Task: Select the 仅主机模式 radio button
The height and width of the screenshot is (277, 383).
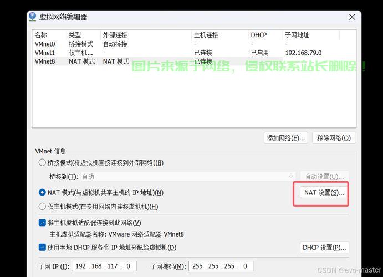Action: pos(42,207)
